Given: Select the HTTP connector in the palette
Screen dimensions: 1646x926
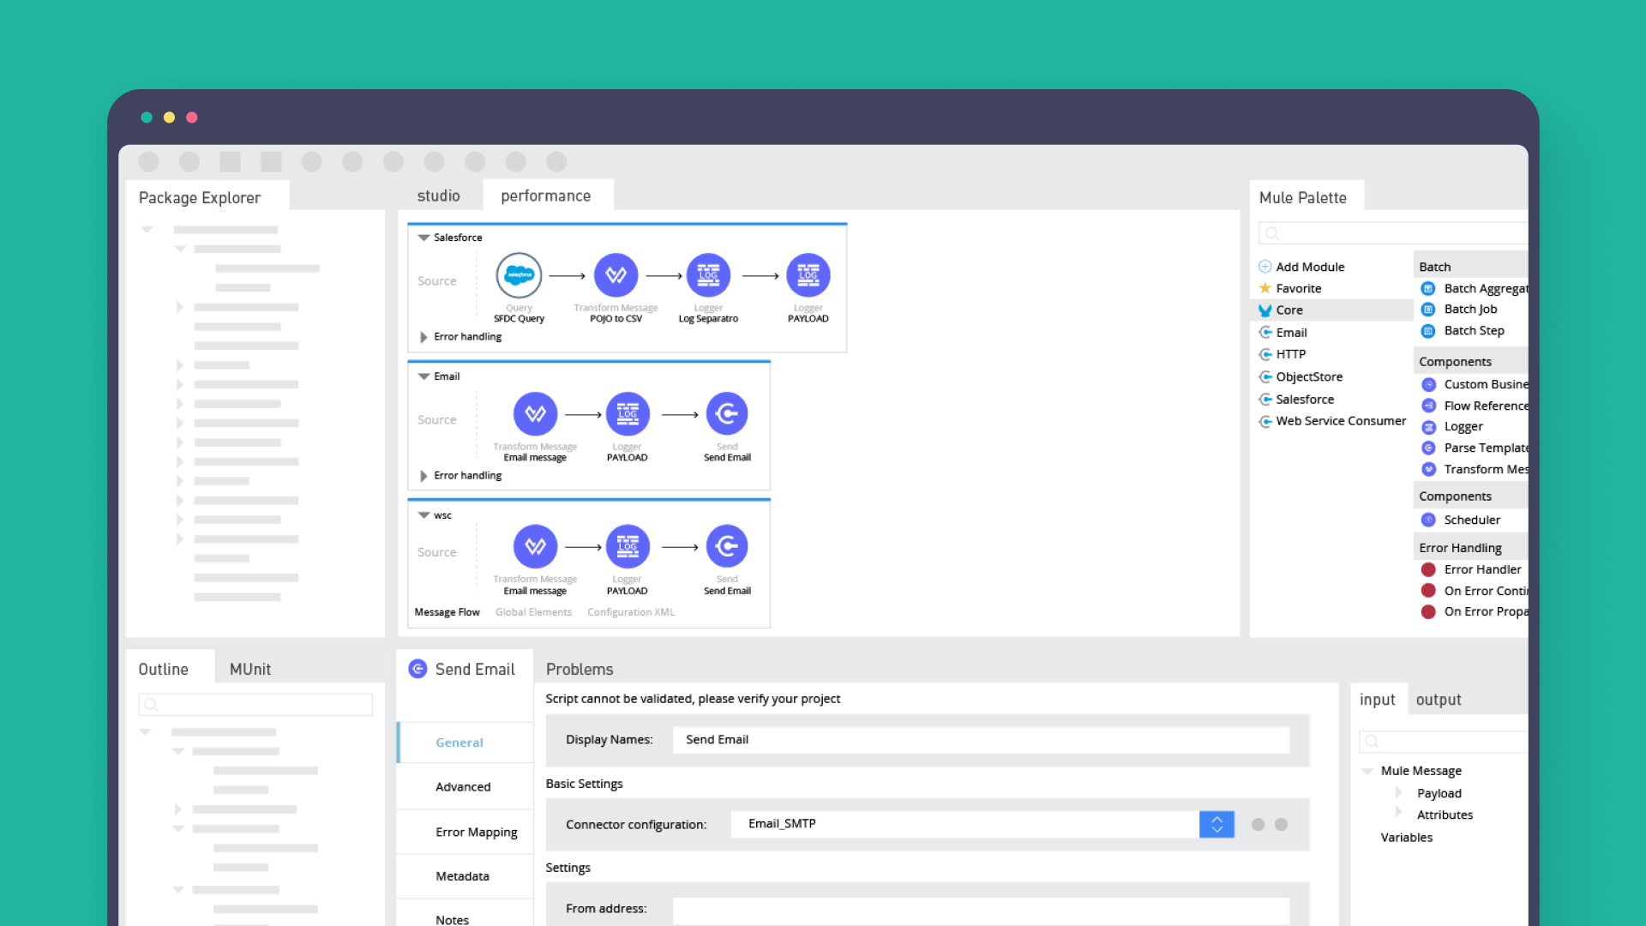Looking at the screenshot, I should [1290, 353].
